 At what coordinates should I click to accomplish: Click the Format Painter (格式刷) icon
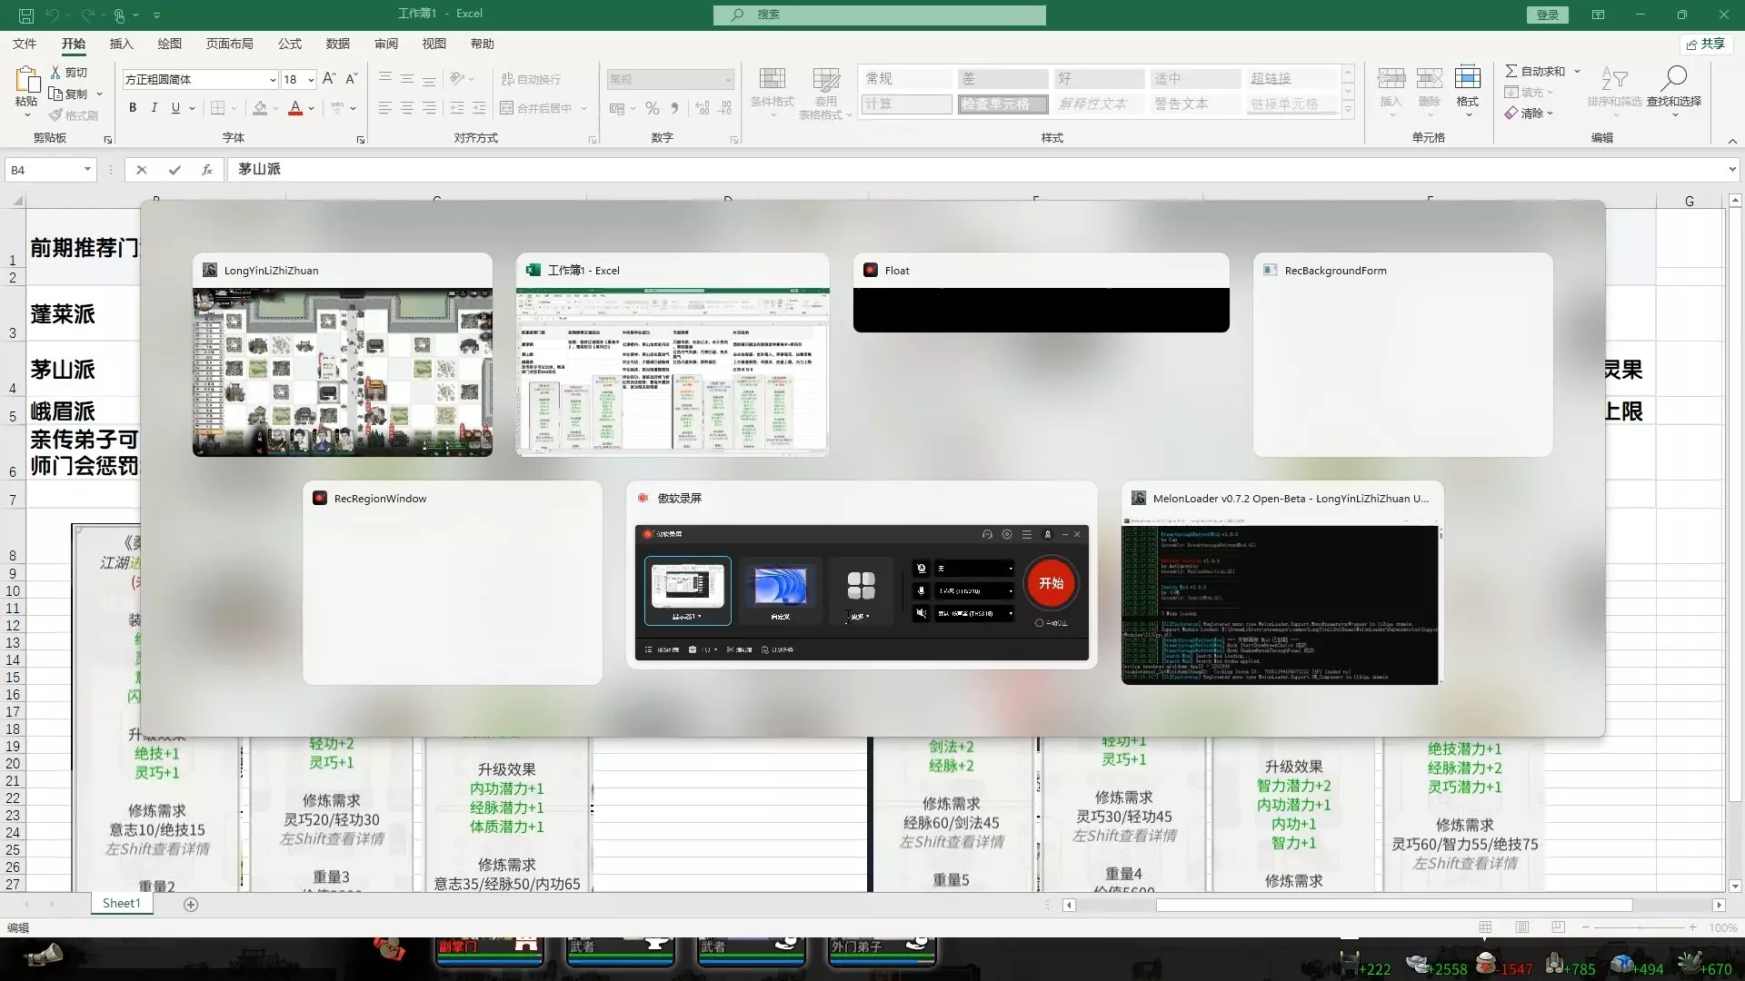56,115
